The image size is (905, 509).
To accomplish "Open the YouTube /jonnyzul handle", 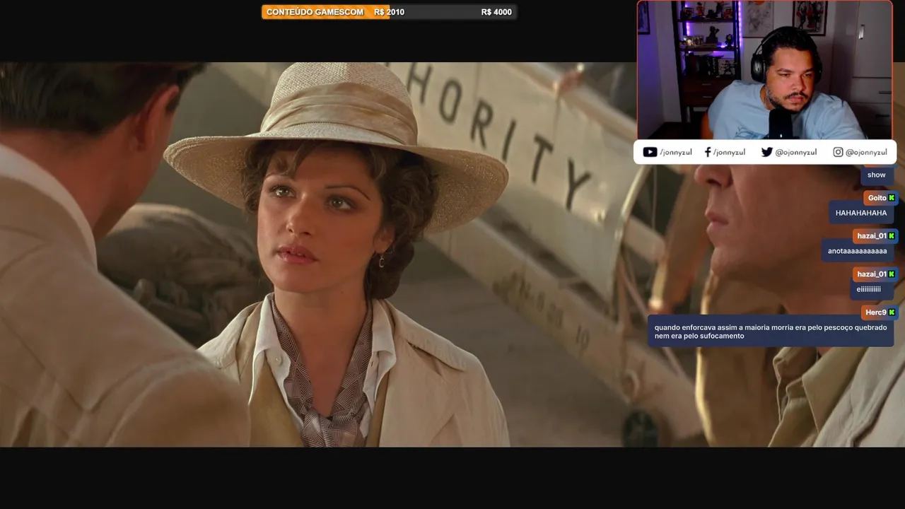I will coord(676,152).
